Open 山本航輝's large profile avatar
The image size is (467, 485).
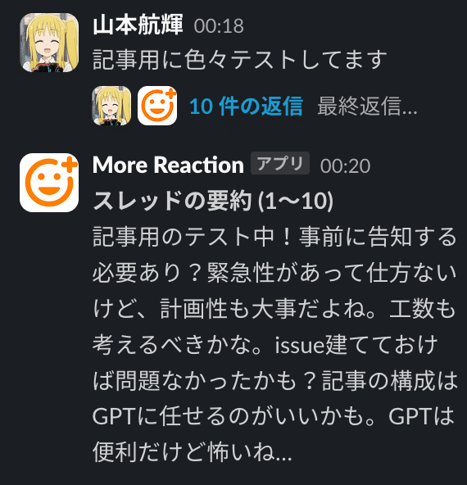(x=49, y=43)
